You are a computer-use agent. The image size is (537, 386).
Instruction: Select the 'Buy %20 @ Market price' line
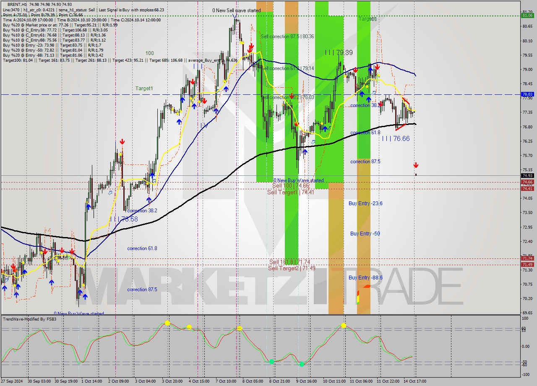coord(60,25)
